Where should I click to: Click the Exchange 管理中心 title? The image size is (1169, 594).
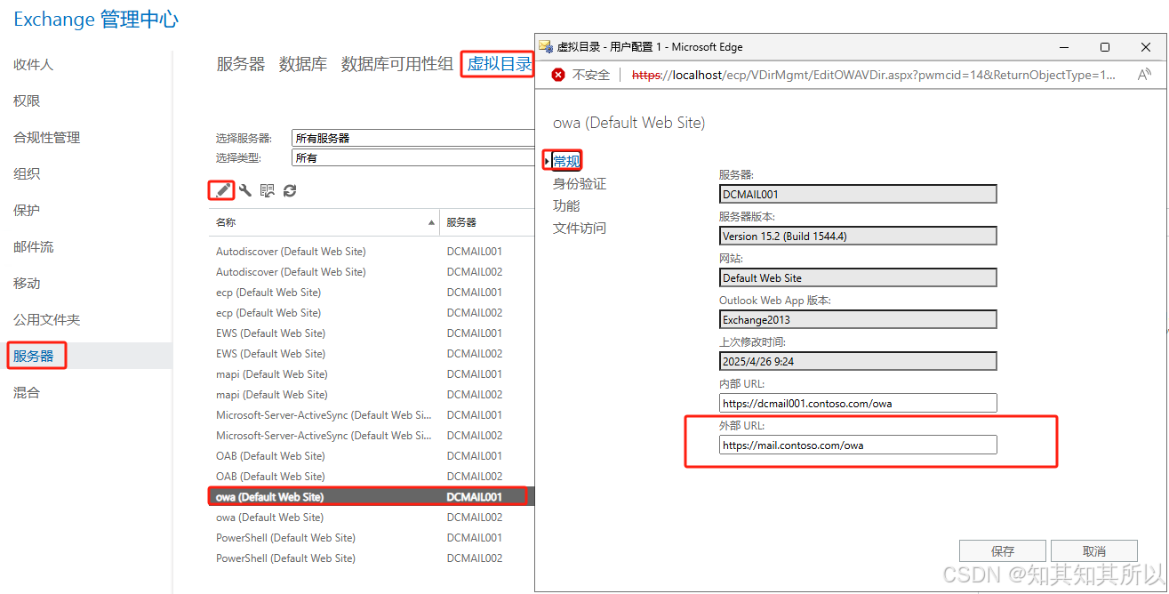pos(96,19)
